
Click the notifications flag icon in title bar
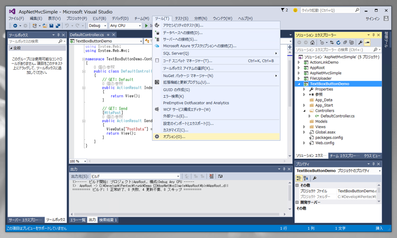[x=282, y=10]
